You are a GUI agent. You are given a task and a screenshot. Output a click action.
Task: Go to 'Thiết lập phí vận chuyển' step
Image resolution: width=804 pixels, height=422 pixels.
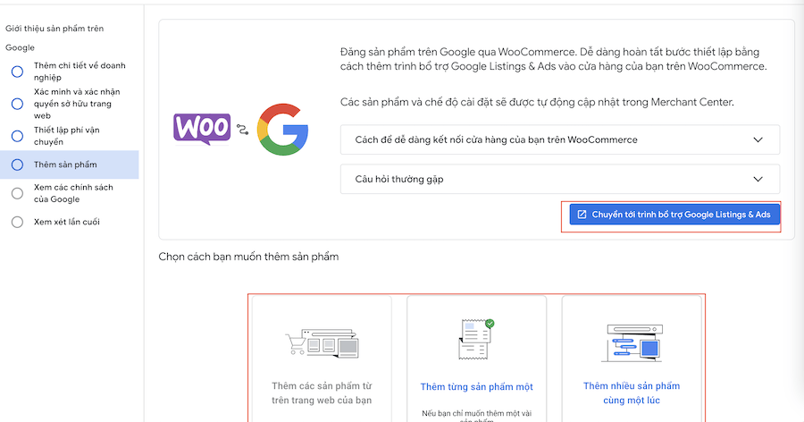coord(67,136)
